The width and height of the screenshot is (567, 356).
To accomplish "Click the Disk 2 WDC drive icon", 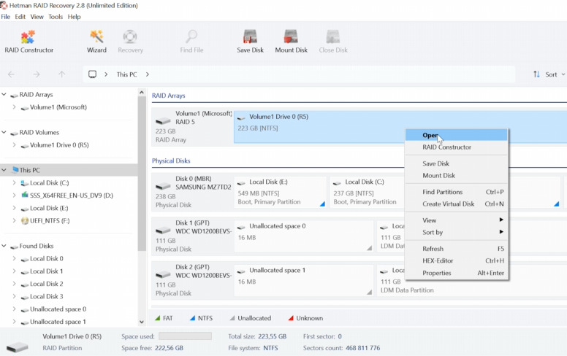I will click(163, 275).
